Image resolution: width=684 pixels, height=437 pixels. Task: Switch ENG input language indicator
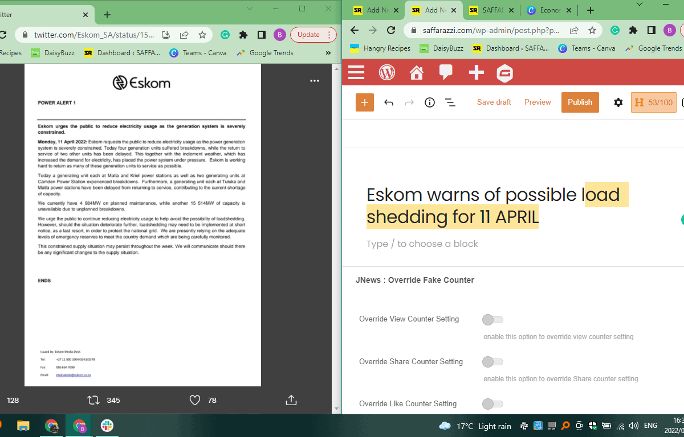point(650,426)
